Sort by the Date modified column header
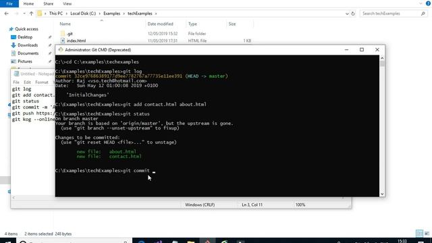 click(161, 24)
